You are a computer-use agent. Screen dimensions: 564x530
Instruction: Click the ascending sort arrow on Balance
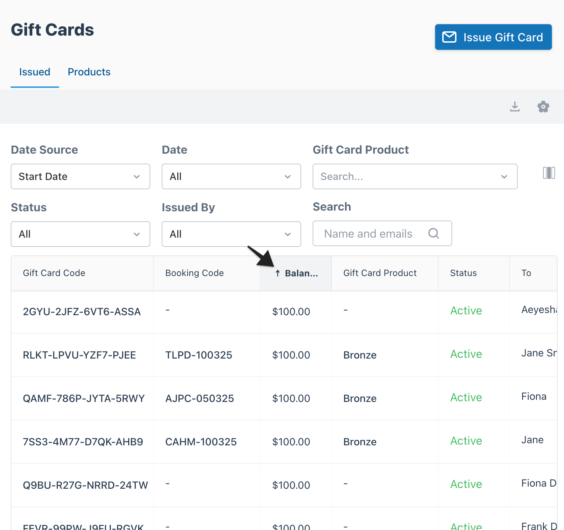pos(278,273)
